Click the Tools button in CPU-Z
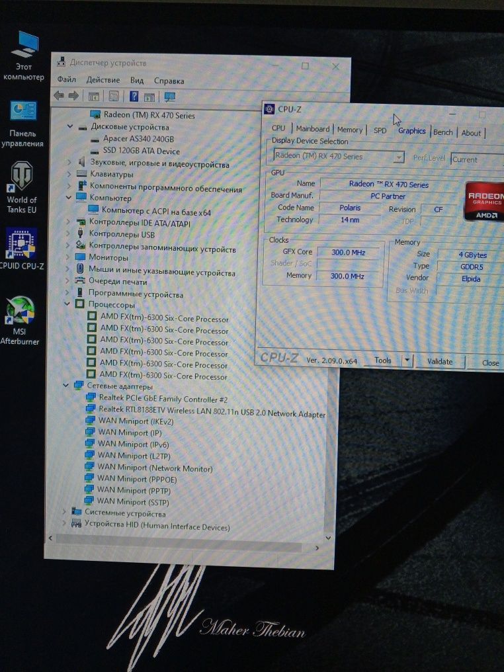The height and width of the screenshot is (672, 504). (383, 360)
